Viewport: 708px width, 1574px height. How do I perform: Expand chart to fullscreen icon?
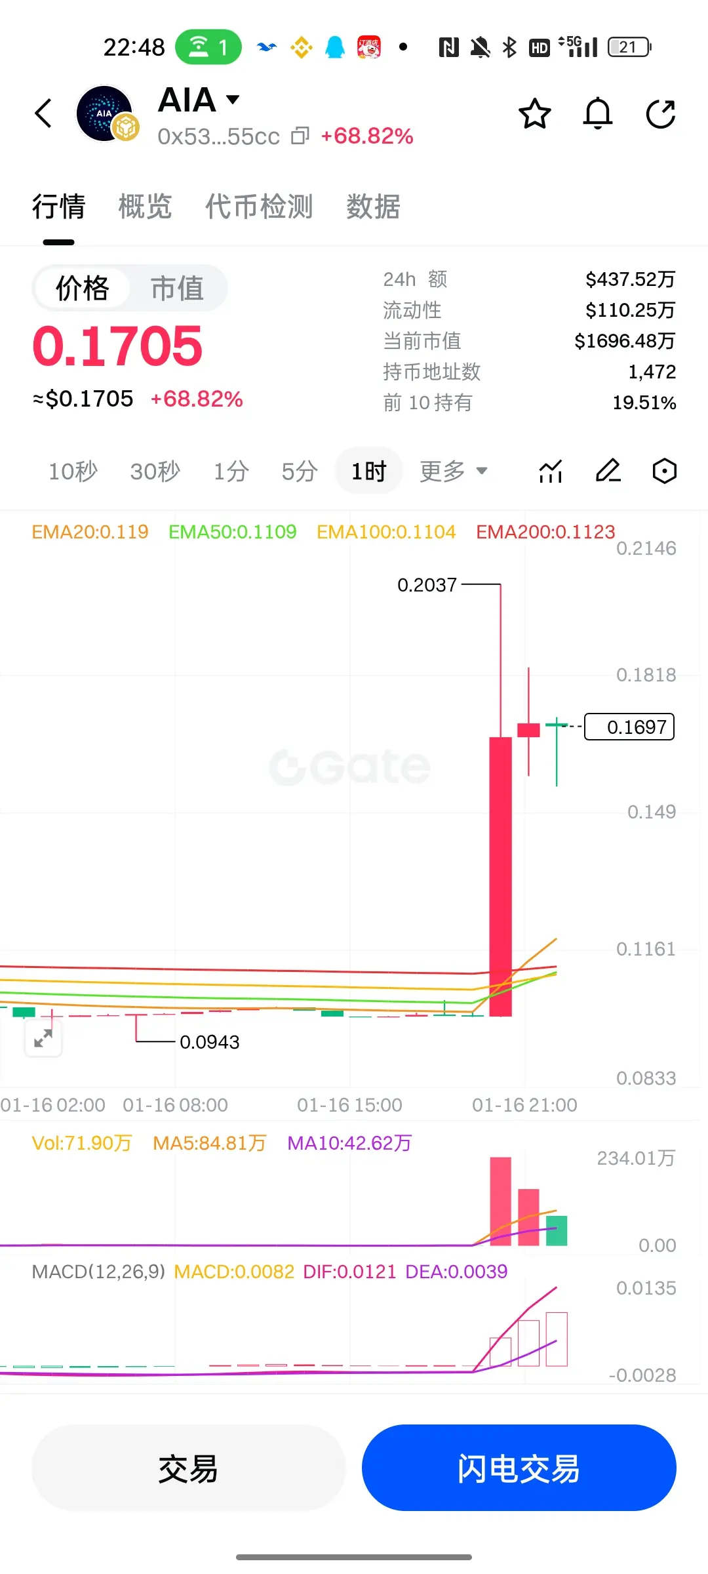pos(43,1038)
